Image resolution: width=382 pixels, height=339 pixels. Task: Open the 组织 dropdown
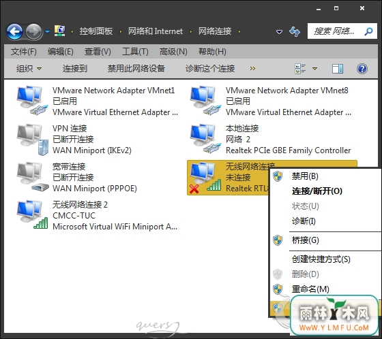pos(29,69)
